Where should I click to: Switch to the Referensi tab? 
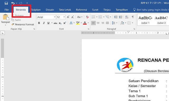click(82, 10)
